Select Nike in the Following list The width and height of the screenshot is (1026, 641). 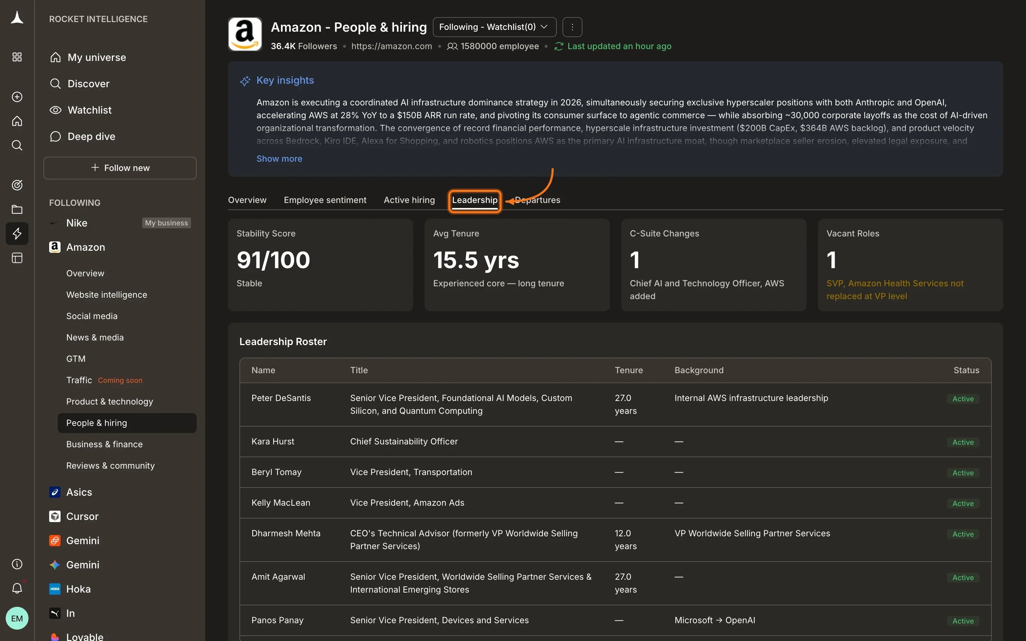coord(77,223)
